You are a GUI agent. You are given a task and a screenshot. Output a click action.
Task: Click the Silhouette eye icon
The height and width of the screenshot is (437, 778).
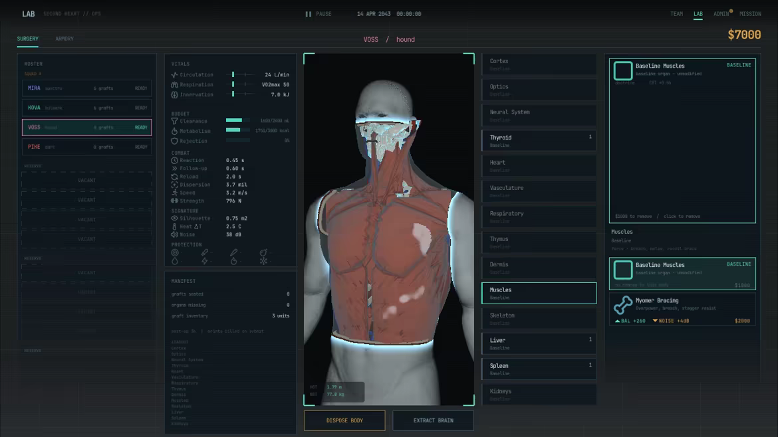tap(174, 218)
